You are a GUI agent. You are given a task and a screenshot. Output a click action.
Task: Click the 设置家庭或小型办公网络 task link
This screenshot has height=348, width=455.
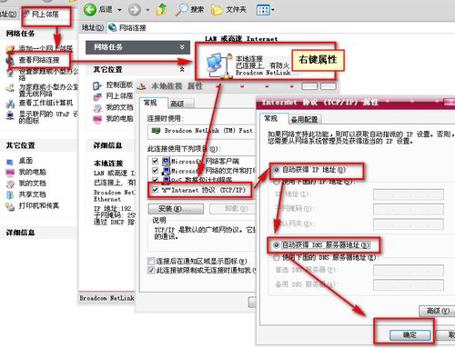click(x=48, y=75)
